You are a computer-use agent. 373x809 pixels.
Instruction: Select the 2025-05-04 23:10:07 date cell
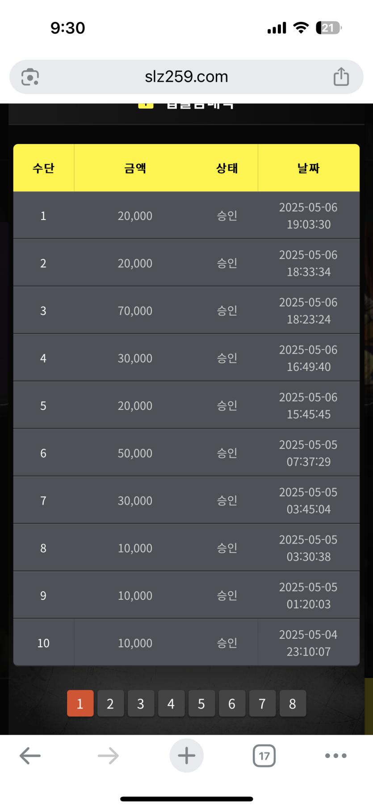click(x=309, y=643)
